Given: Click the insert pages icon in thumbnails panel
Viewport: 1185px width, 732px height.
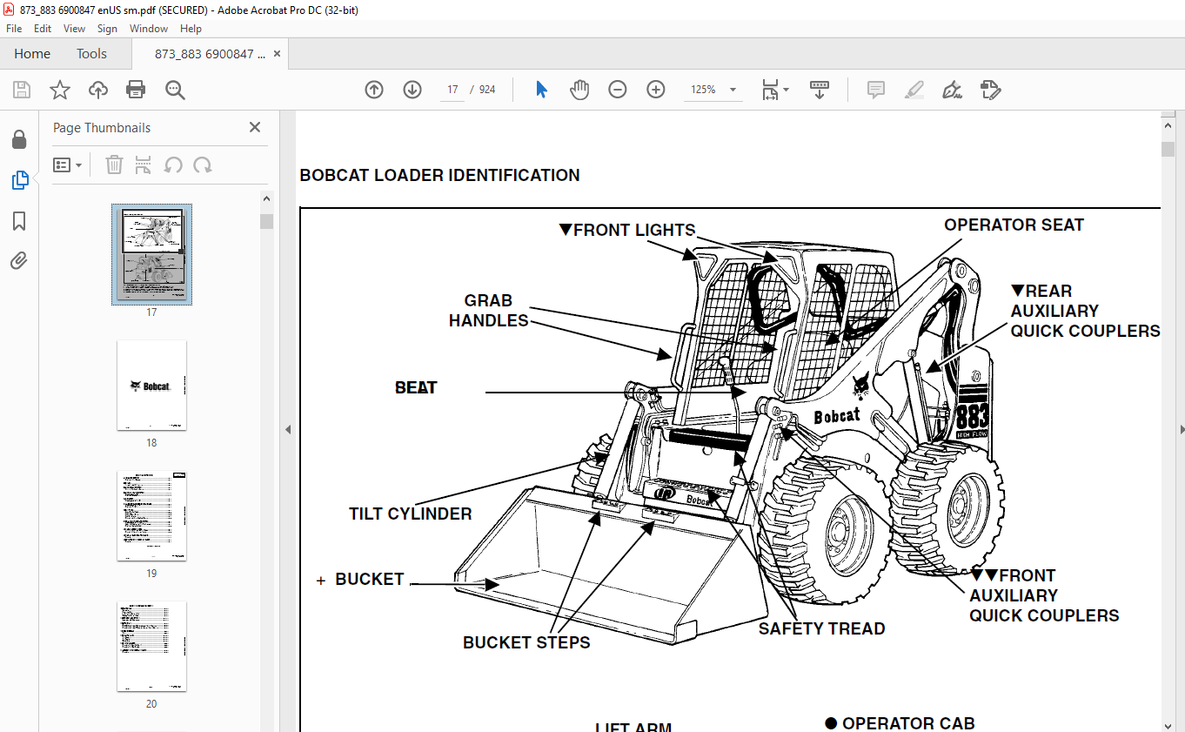Looking at the screenshot, I should pyautogui.click(x=144, y=165).
